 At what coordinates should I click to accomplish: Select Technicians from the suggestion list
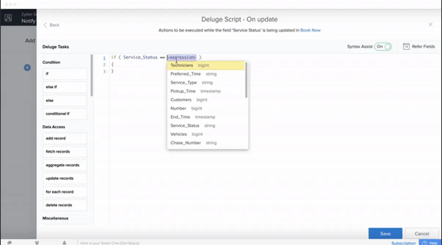pyautogui.click(x=206, y=65)
